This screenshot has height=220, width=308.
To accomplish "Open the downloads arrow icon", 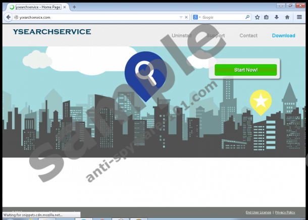I will click(277, 17).
